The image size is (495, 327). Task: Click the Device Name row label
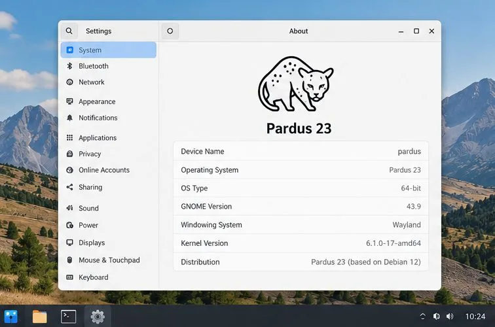[202, 151]
